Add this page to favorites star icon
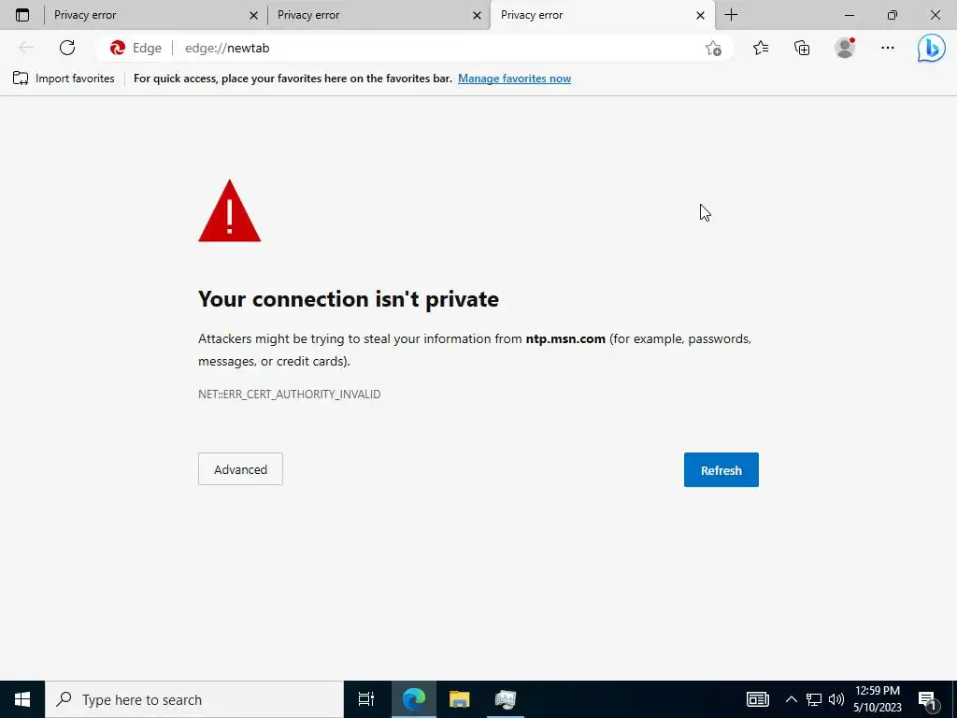Screen dimensions: 957x718 (x=713, y=49)
